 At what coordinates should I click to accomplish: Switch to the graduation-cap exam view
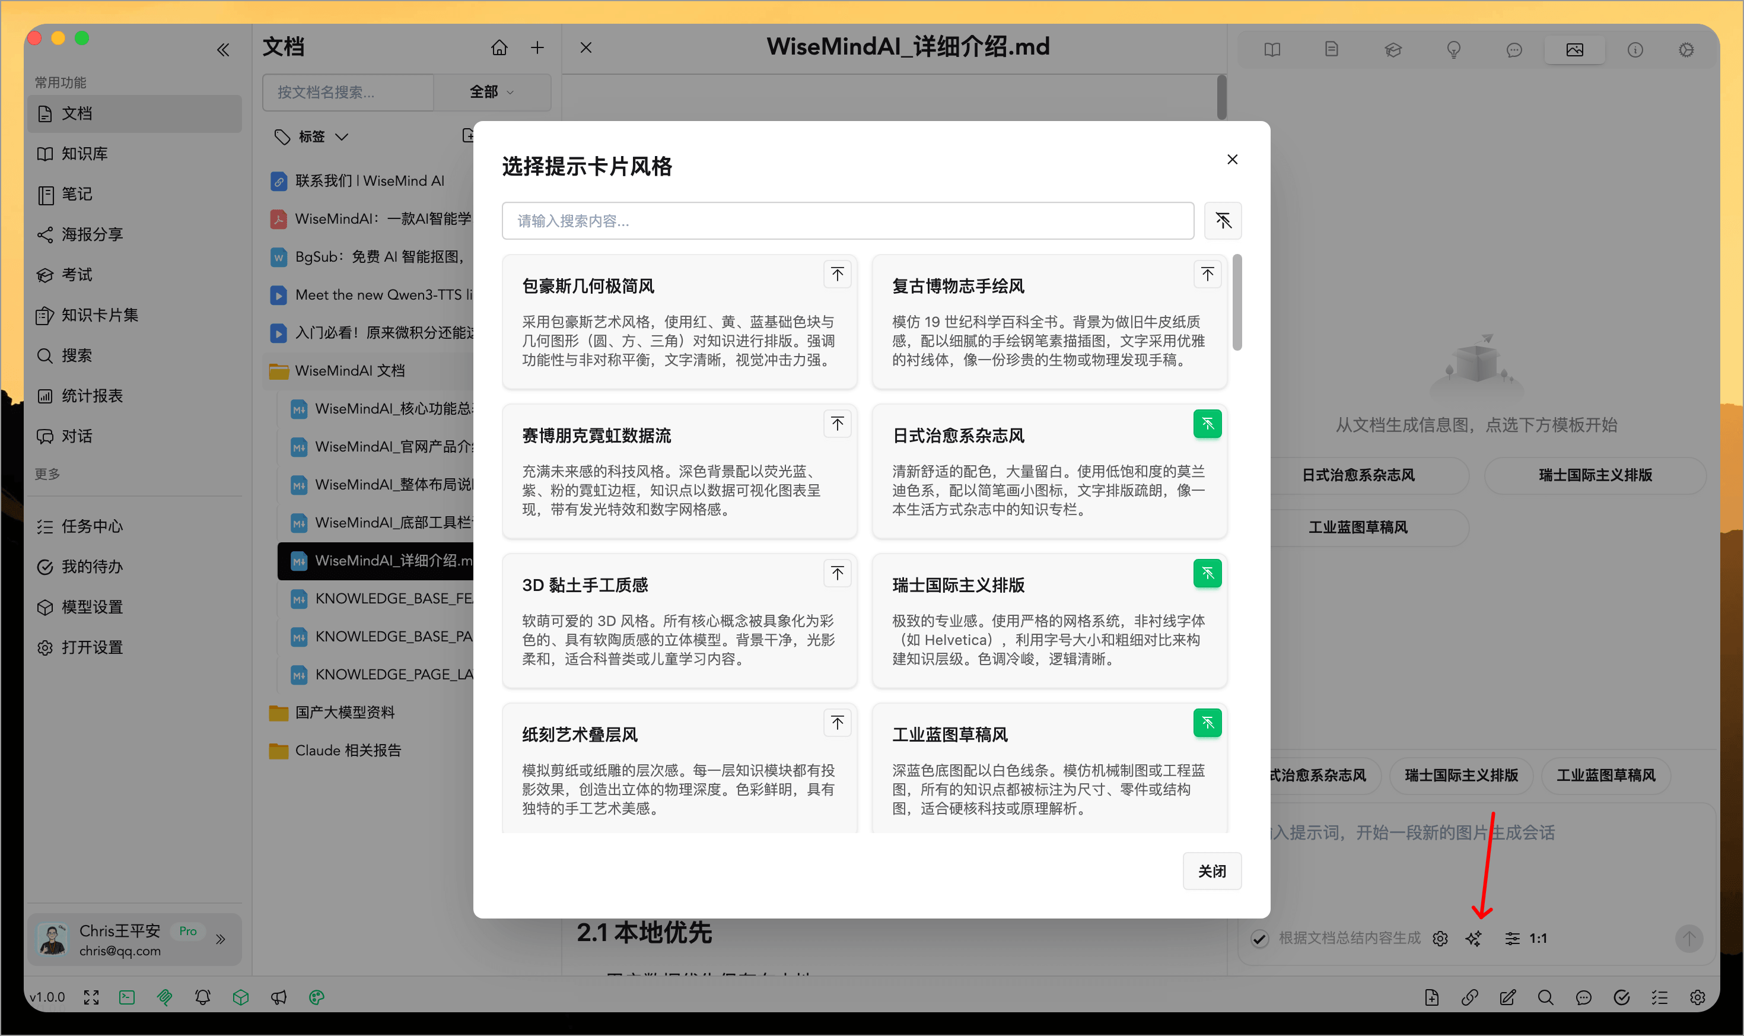click(x=1393, y=50)
